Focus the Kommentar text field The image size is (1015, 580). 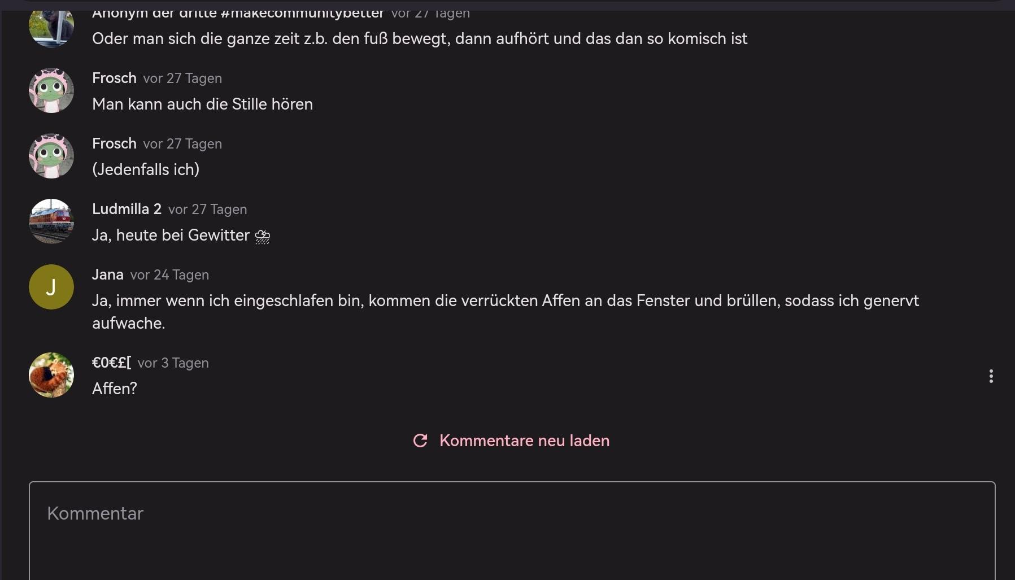pos(512,531)
